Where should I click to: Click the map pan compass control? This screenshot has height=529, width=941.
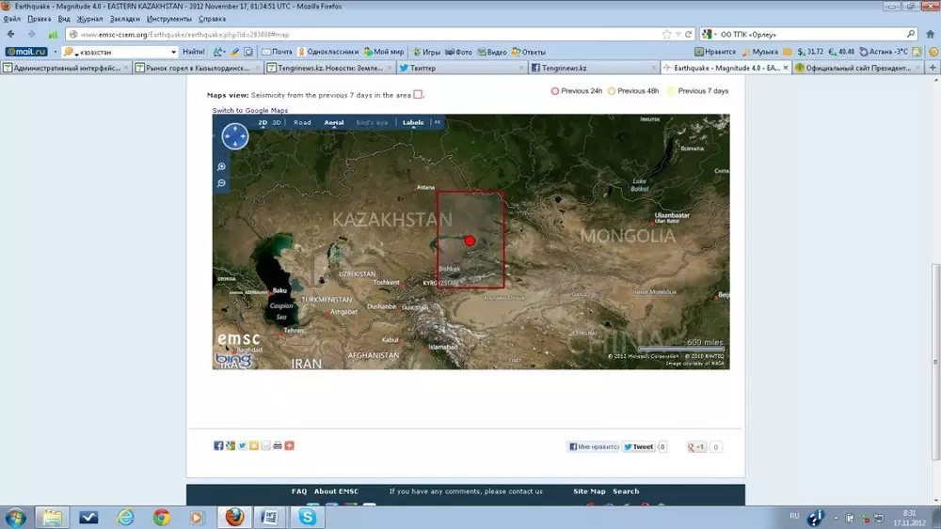pyautogui.click(x=234, y=137)
